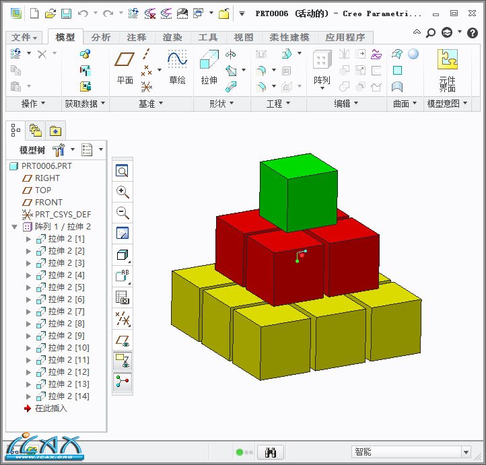Save the model with floppy icon
Viewport: 486px width, 465px height.
(66, 13)
